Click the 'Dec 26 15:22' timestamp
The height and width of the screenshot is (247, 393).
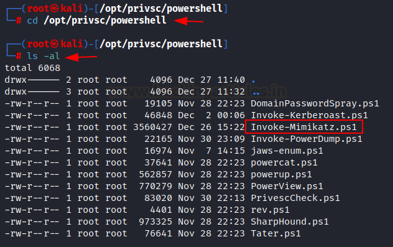[211, 127]
